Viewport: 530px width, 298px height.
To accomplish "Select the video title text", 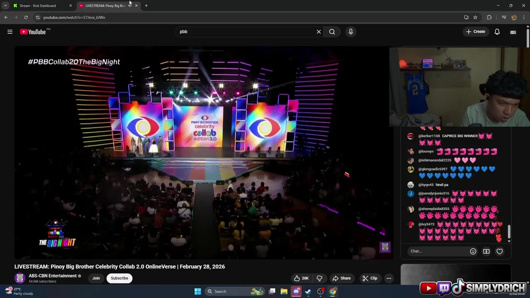I will (120, 267).
